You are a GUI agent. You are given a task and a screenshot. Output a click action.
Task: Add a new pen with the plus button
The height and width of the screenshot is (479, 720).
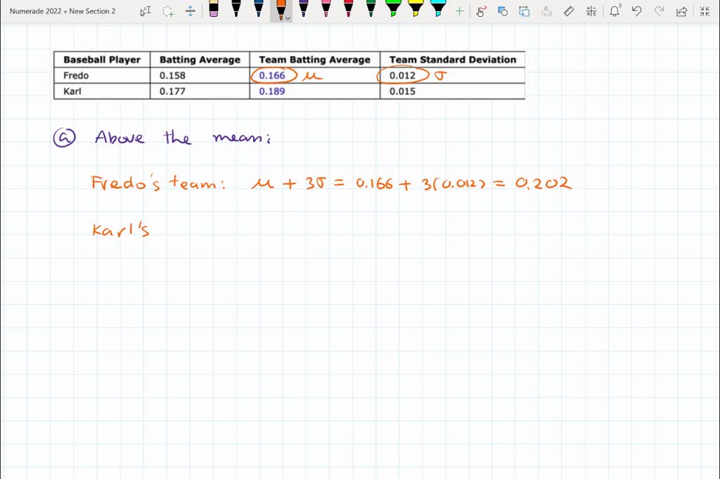tap(459, 11)
